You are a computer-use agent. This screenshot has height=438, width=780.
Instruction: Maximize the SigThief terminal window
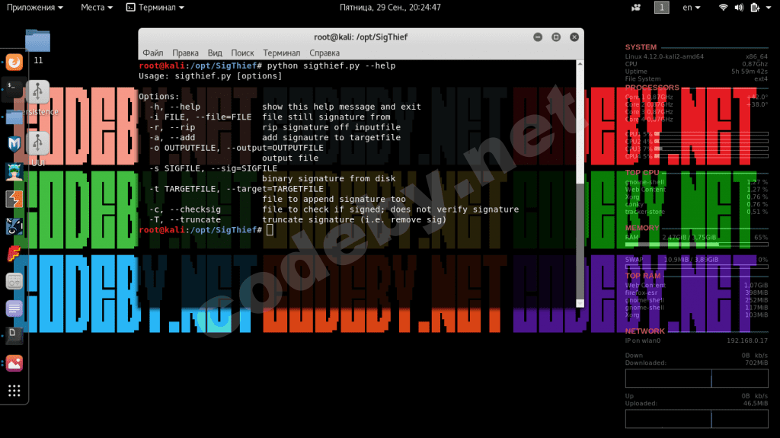[x=556, y=37]
